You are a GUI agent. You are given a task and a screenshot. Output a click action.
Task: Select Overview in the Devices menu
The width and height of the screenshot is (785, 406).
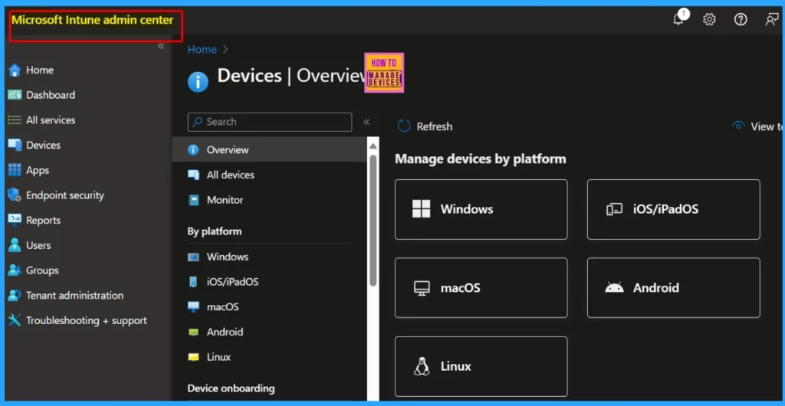[269, 149]
